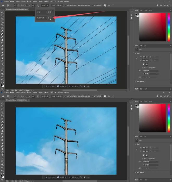Viewport: 172px width, 182px height.
Task: Select the Eyedropper tool in upper window
Action: pos(2,31)
